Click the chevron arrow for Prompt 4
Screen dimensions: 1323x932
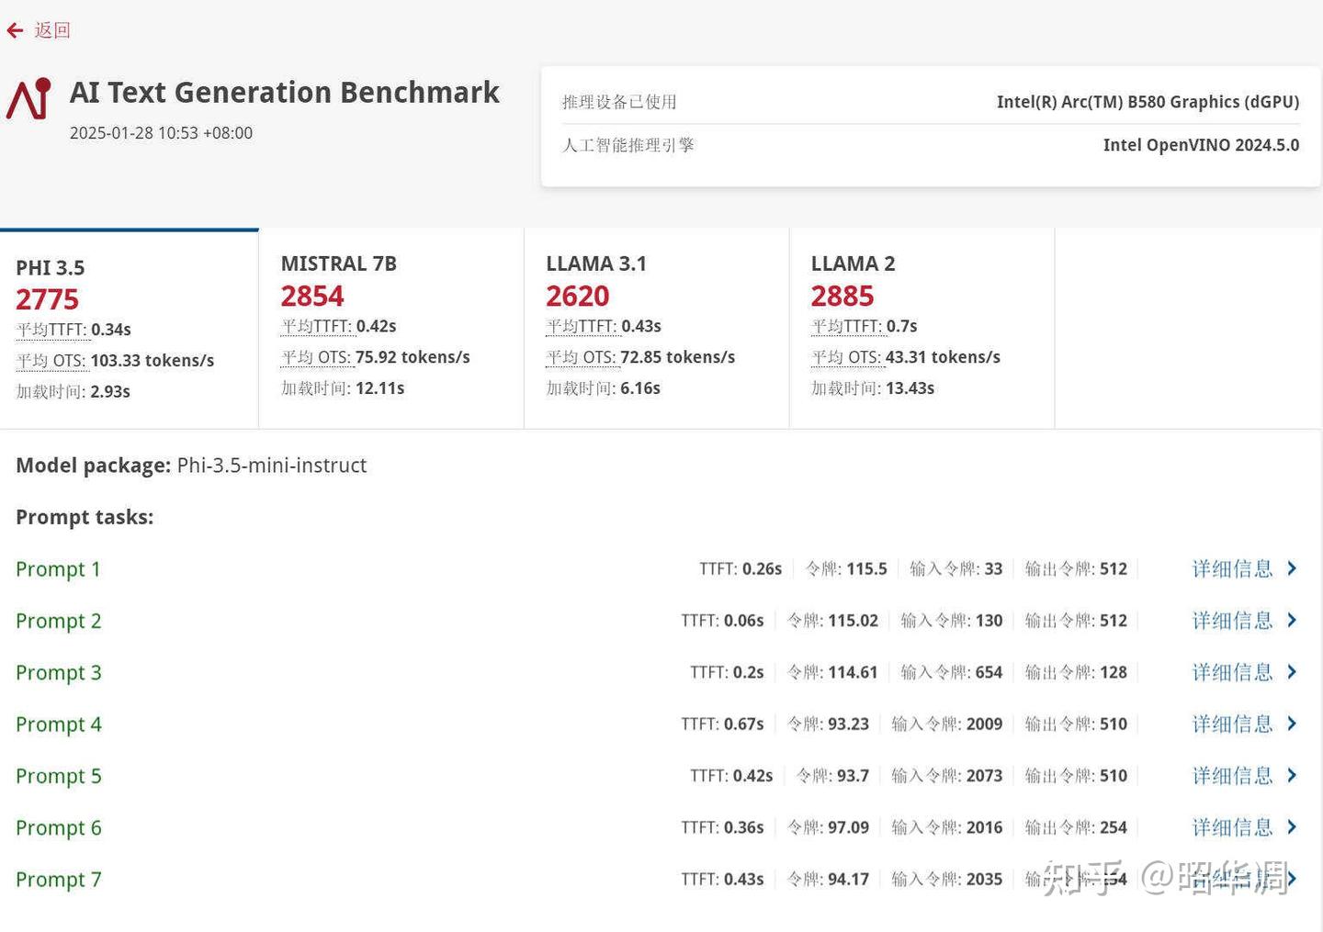tap(1292, 724)
